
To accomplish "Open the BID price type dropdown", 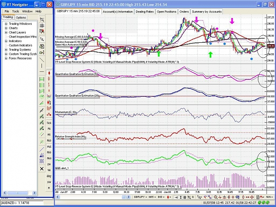I will (161, 197).
